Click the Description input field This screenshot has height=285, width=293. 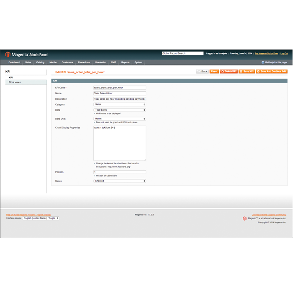point(120,99)
